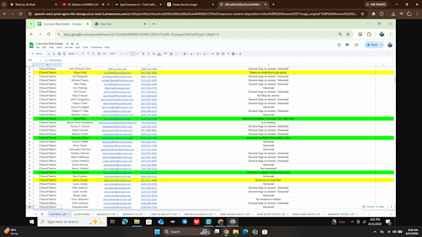Viewport: 422px width, 237px height.
Task: Select the Paint format tool
Action: click(64, 54)
